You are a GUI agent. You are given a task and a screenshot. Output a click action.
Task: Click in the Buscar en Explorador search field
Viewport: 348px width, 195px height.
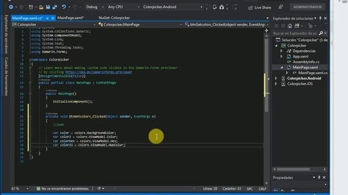(295, 33)
